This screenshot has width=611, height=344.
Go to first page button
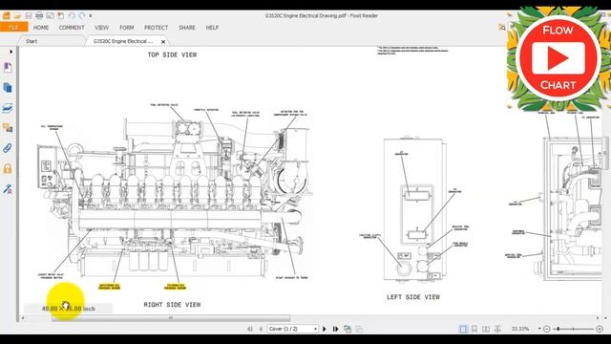tap(250, 329)
